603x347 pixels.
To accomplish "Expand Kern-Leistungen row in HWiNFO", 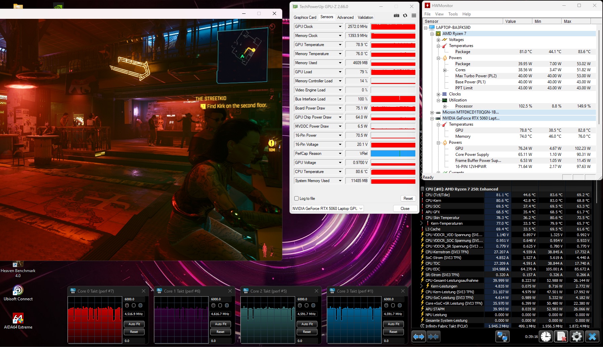I will pos(421,286).
